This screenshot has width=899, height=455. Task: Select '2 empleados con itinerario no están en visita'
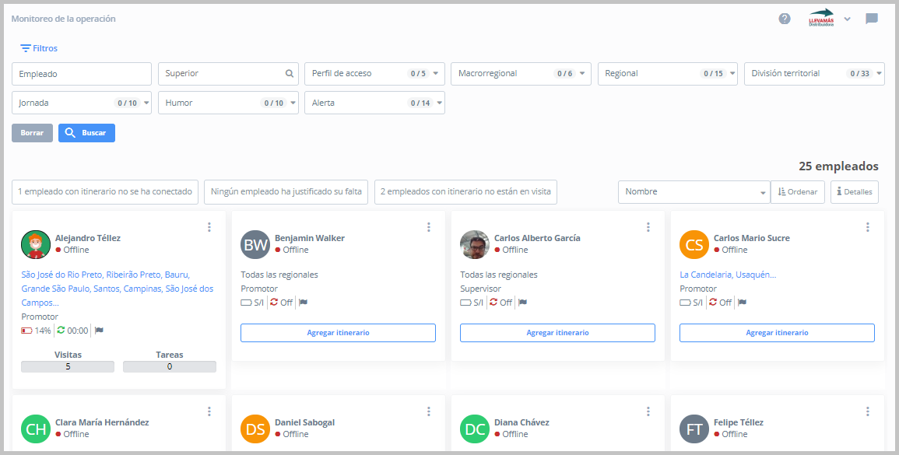tap(465, 192)
